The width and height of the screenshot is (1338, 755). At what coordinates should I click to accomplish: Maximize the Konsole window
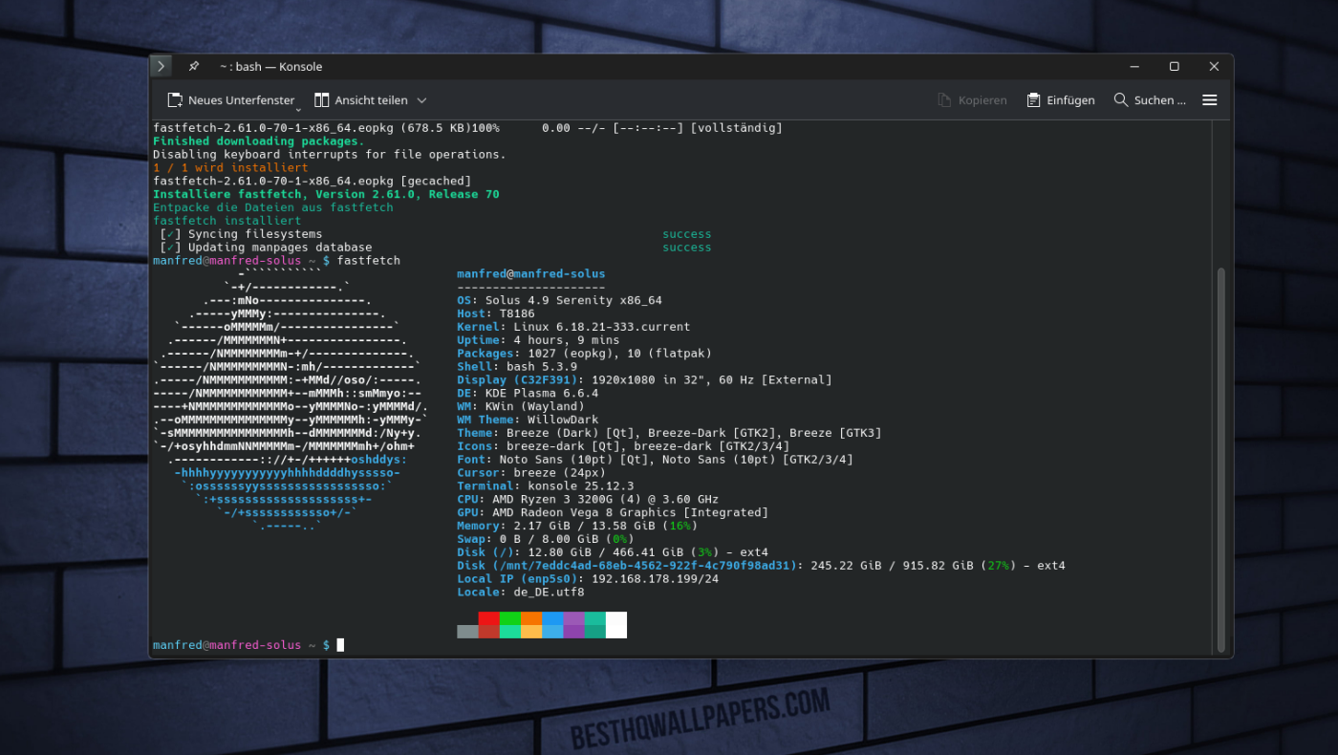(x=1175, y=67)
